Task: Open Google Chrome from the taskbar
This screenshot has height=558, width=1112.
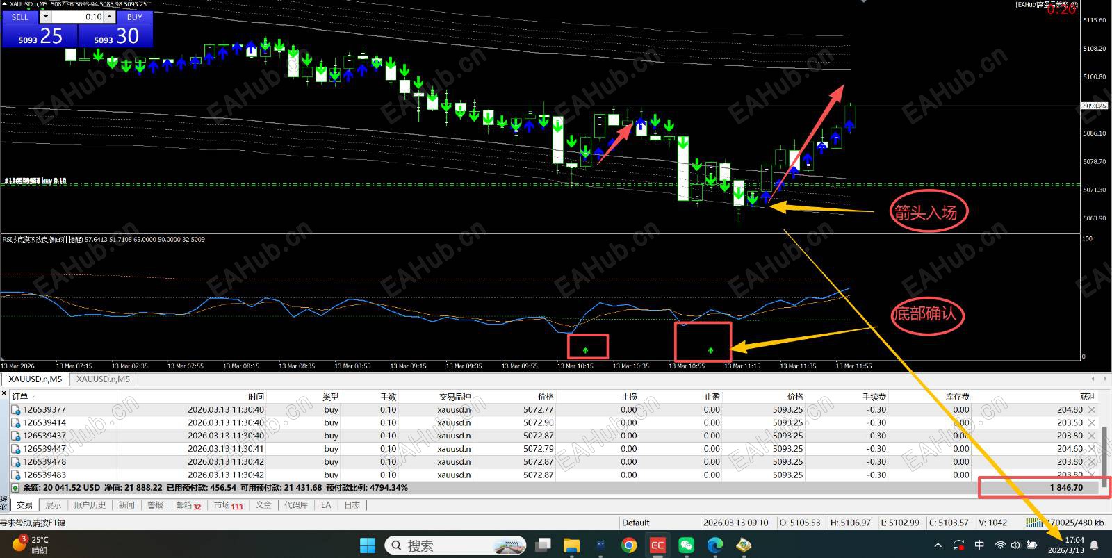Action: (629, 545)
